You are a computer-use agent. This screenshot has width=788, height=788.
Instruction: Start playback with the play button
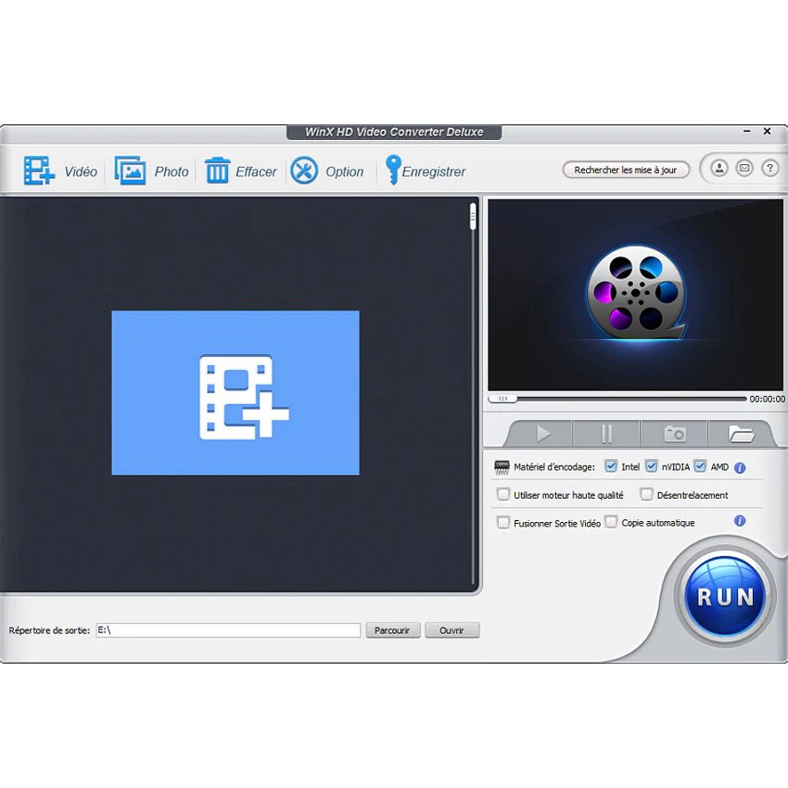(542, 434)
